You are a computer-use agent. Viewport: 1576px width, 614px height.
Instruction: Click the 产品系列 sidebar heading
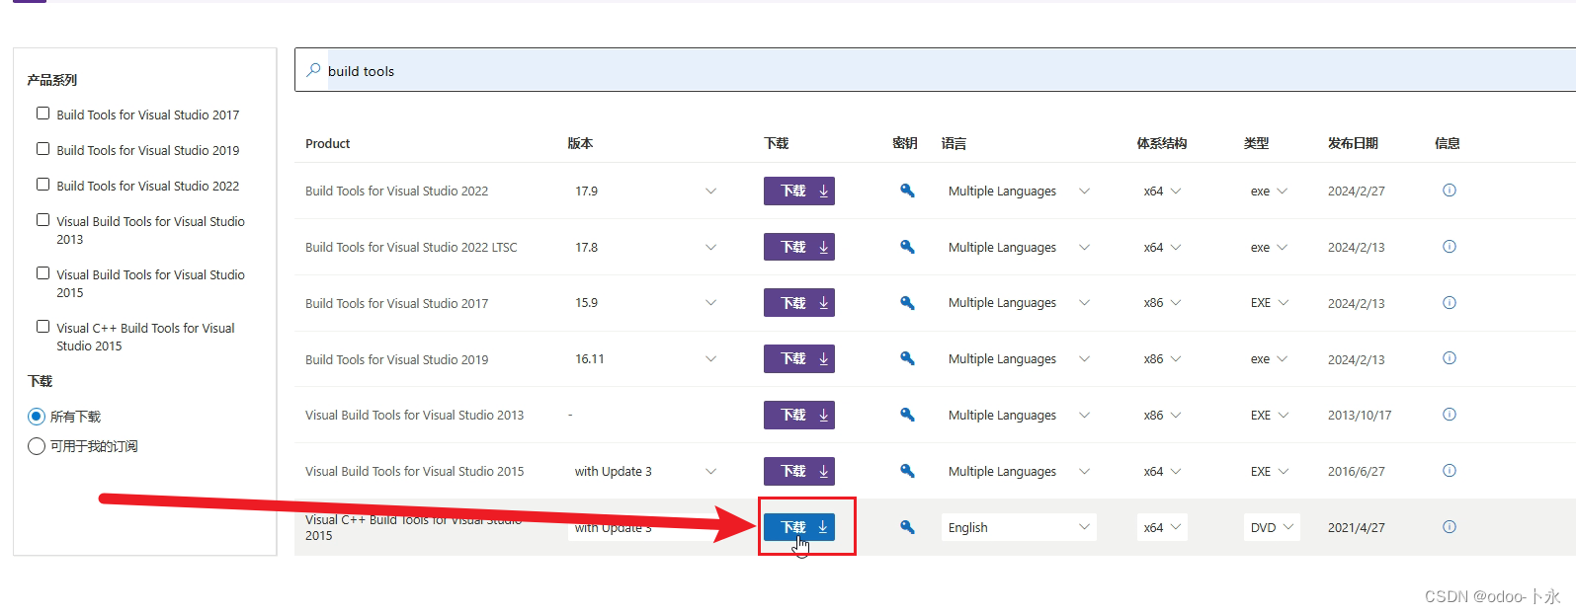tap(52, 80)
